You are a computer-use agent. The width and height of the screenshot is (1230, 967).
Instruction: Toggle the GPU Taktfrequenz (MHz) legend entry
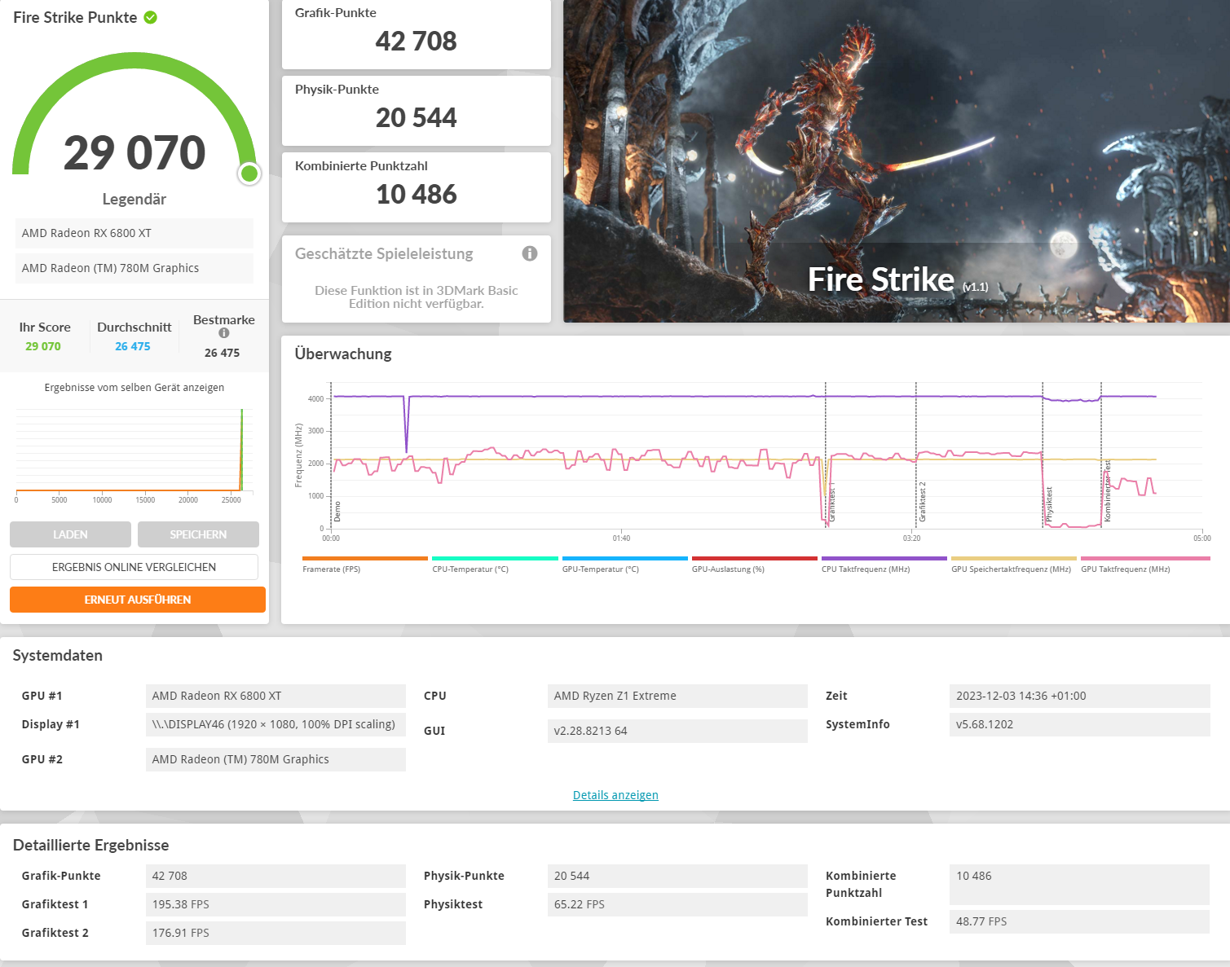click(x=1144, y=565)
